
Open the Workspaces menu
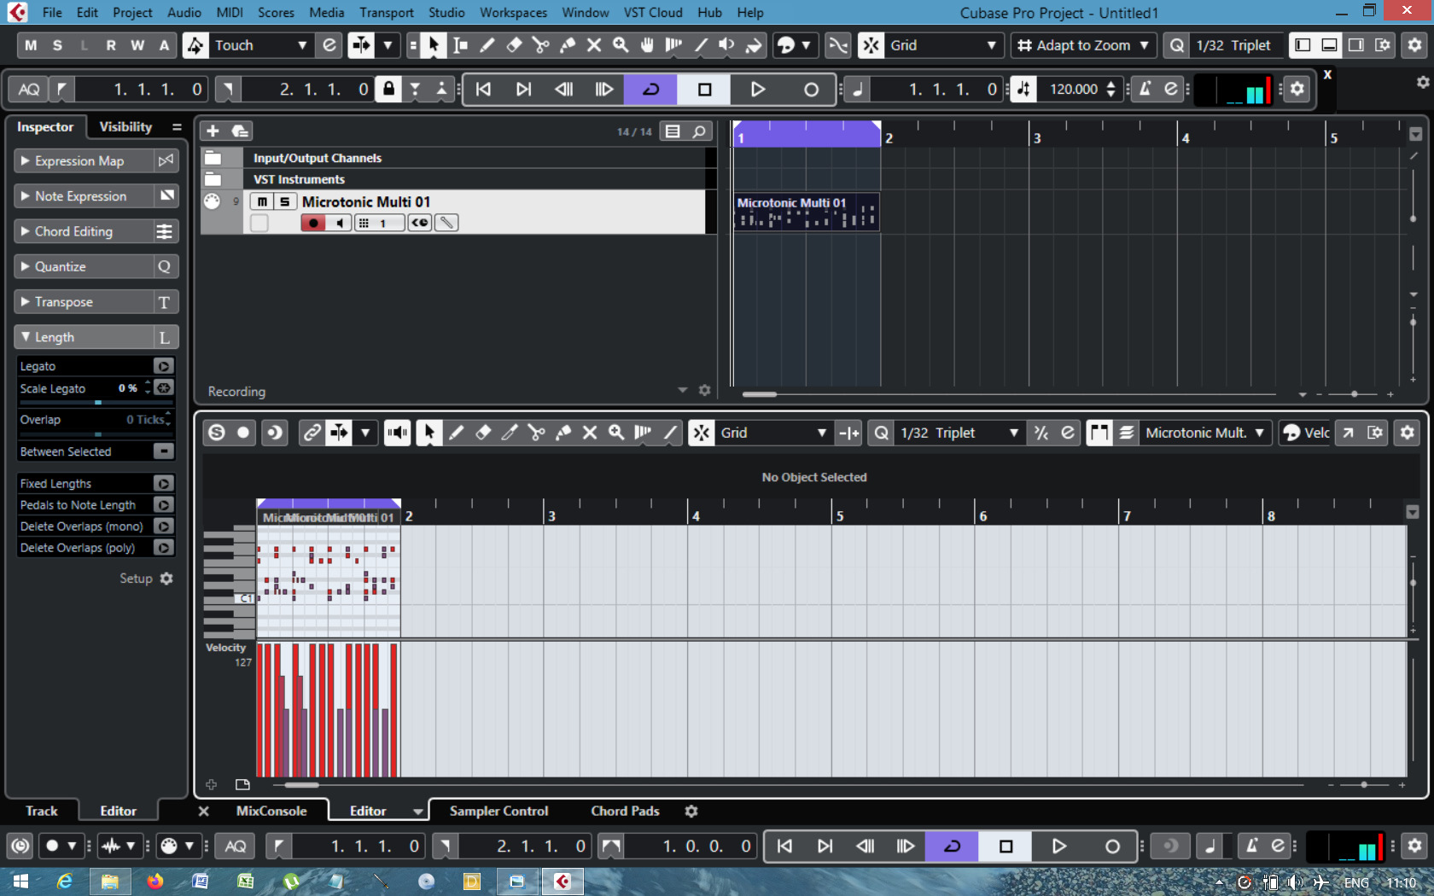coord(513,13)
